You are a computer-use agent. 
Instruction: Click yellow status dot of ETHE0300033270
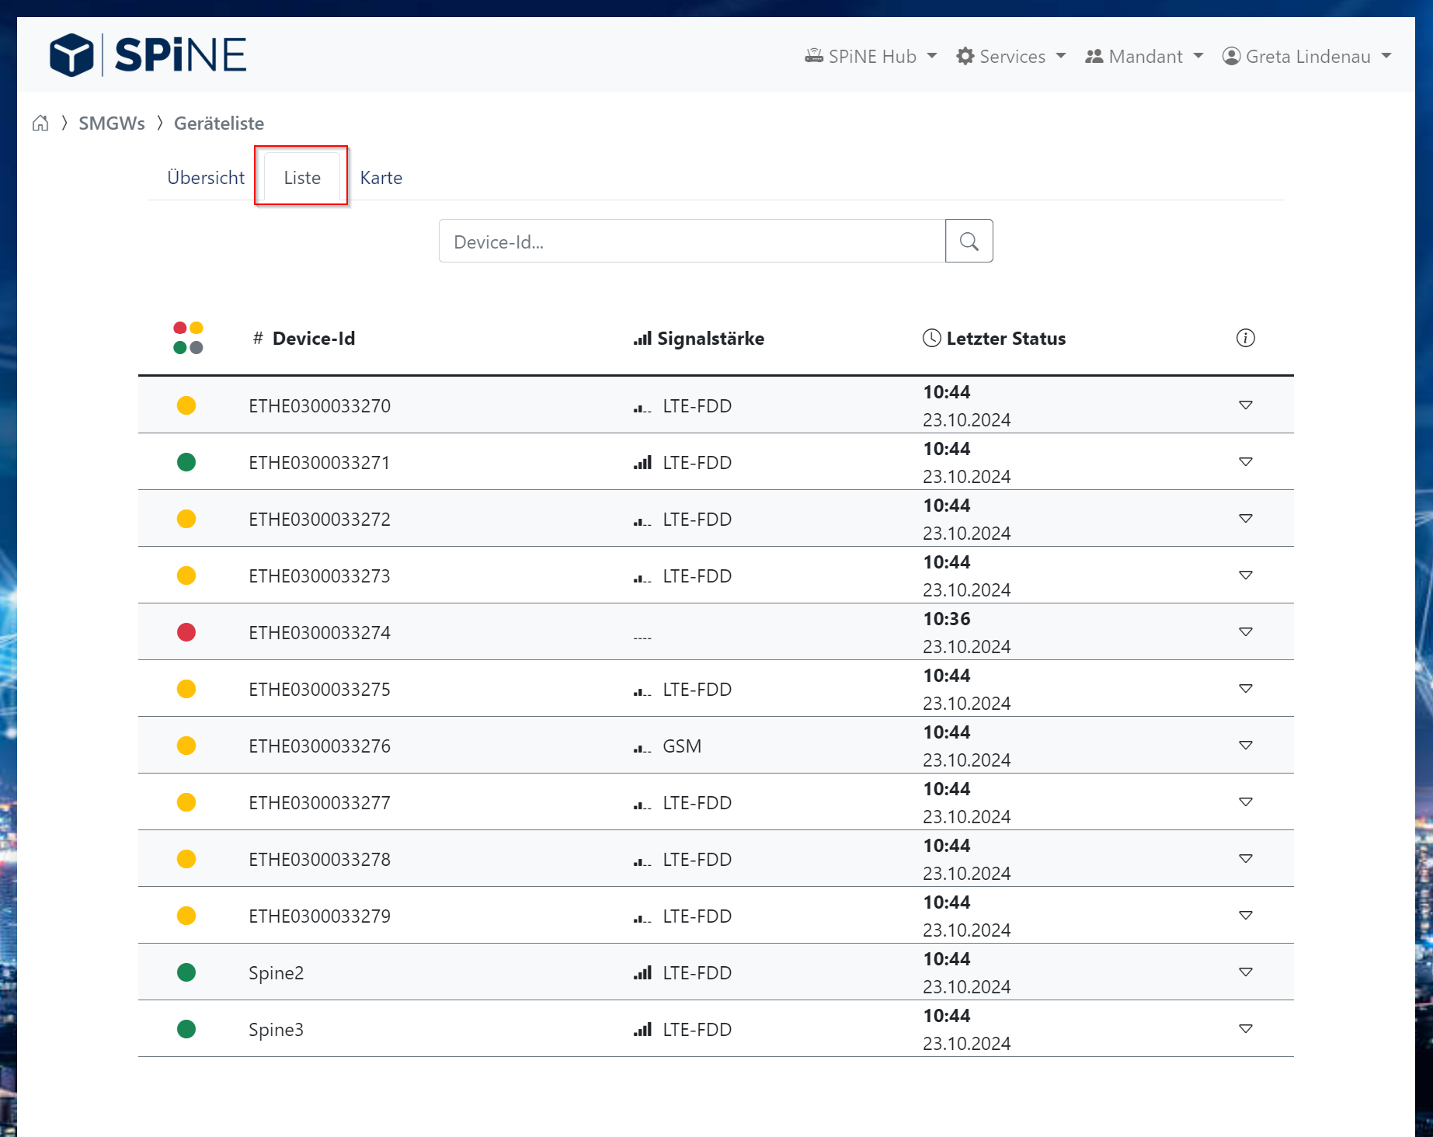[x=186, y=405]
